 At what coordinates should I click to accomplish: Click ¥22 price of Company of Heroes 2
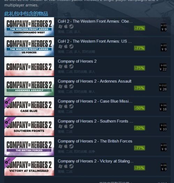(163, 69)
